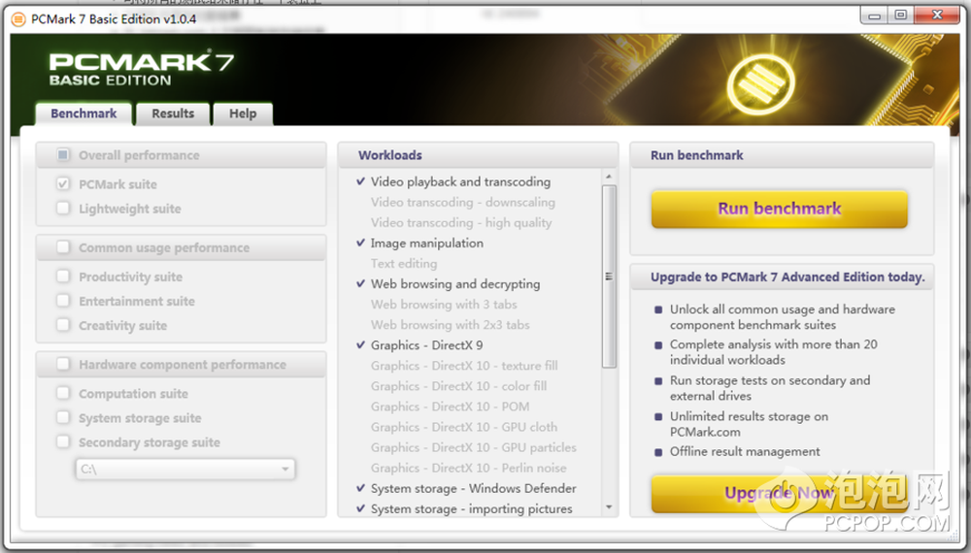The width and height of the screenshot is (971, 553).
Task: Select 'Video transcoding - downscaling' workload
Action: tap(463, 202)
